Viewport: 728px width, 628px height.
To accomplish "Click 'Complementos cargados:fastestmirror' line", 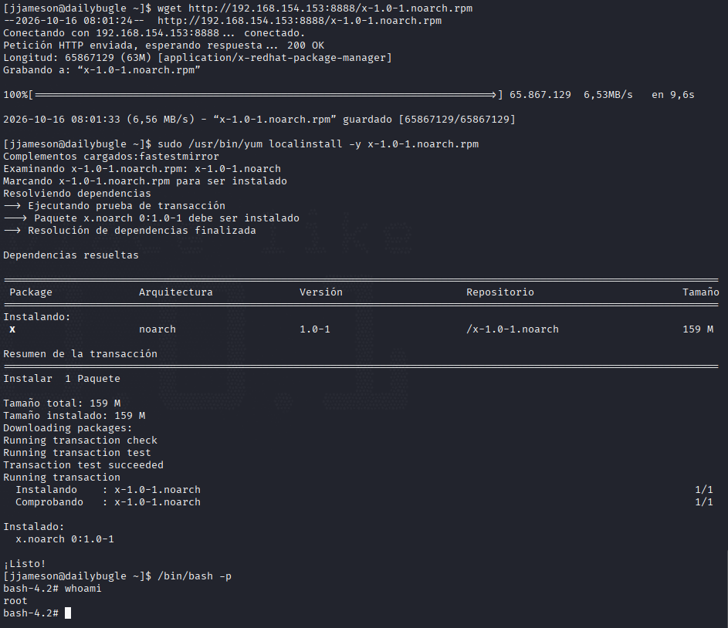I will 111,157.
